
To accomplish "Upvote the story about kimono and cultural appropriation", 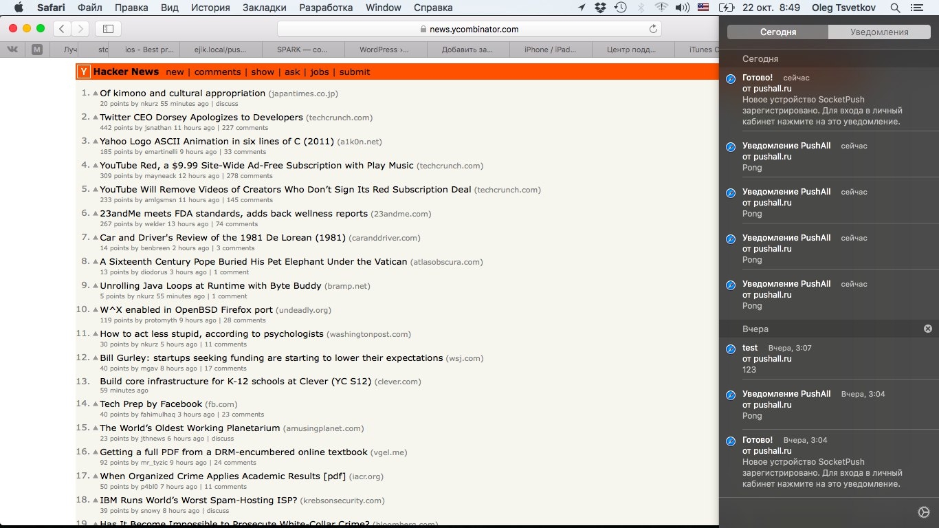I will (x=96, y=93).
